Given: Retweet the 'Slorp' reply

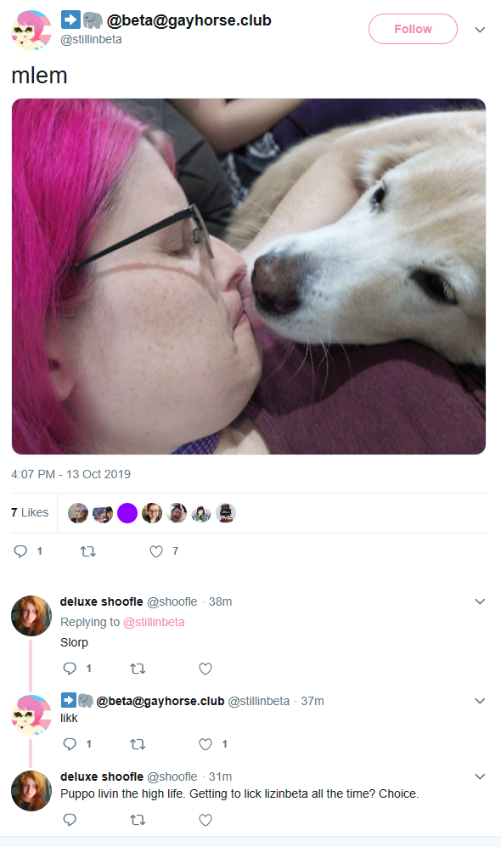Looking at the screenshot, I should [138, 669].
